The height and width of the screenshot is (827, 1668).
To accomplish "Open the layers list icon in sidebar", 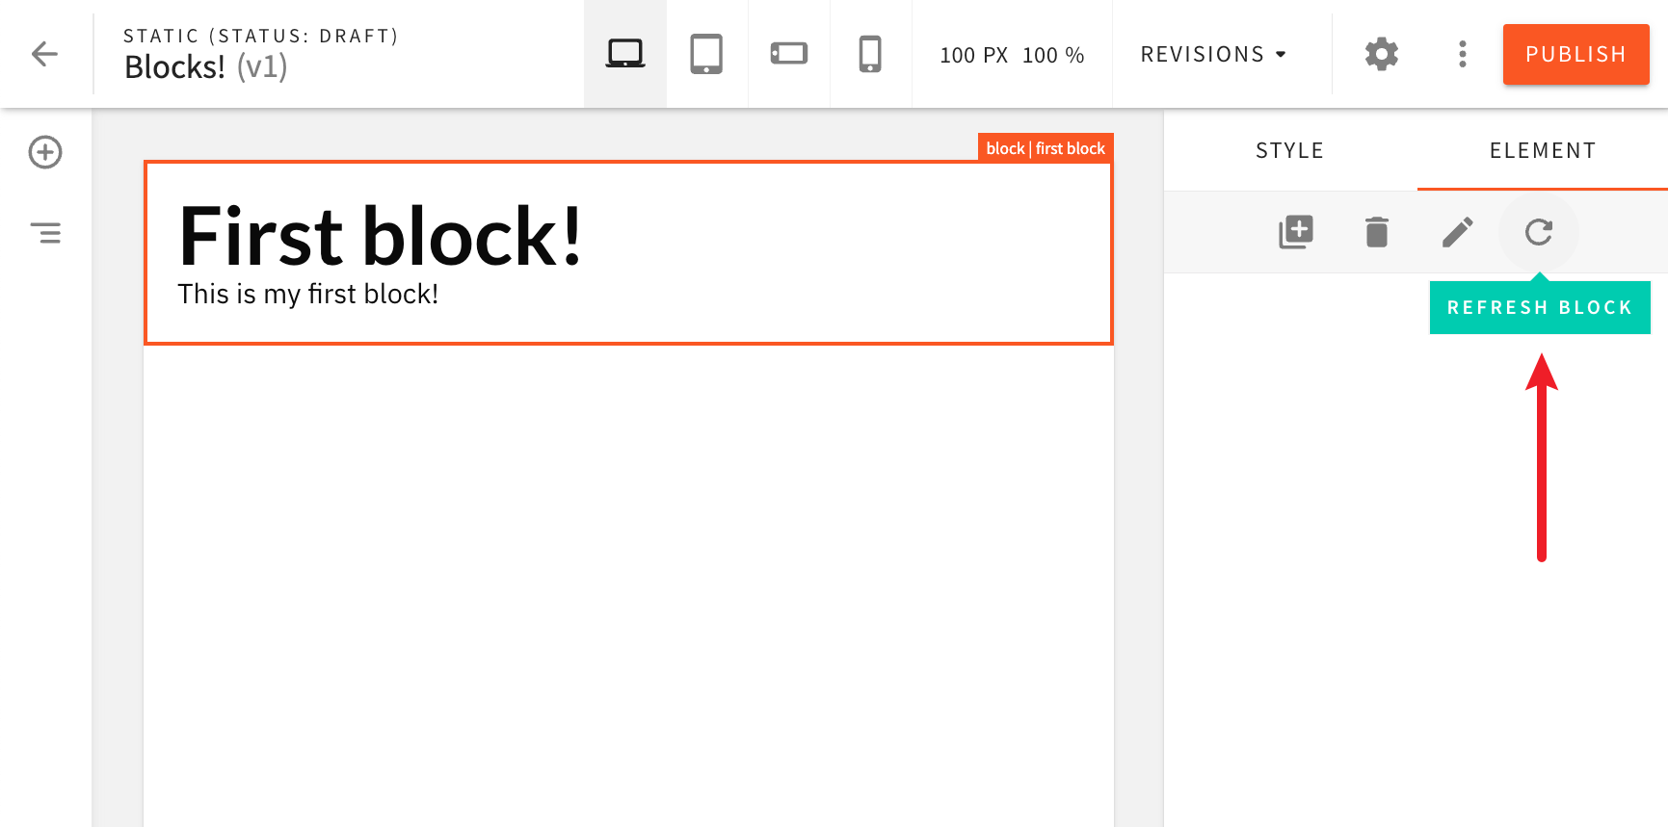I will (45, 233).
